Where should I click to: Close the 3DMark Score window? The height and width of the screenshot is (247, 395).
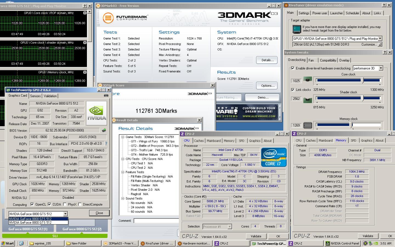pos(212,85)
